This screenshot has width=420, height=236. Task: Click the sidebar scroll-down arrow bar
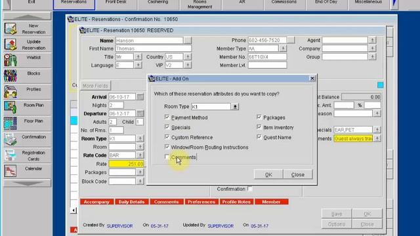(x=28, y=184)
